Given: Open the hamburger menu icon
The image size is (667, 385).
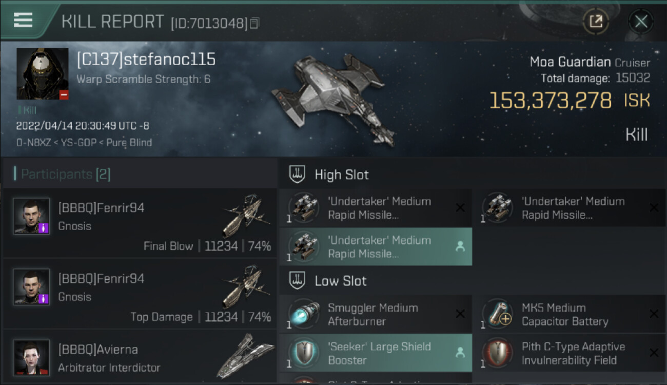Looking at the screenshot, I should (23, 20).
